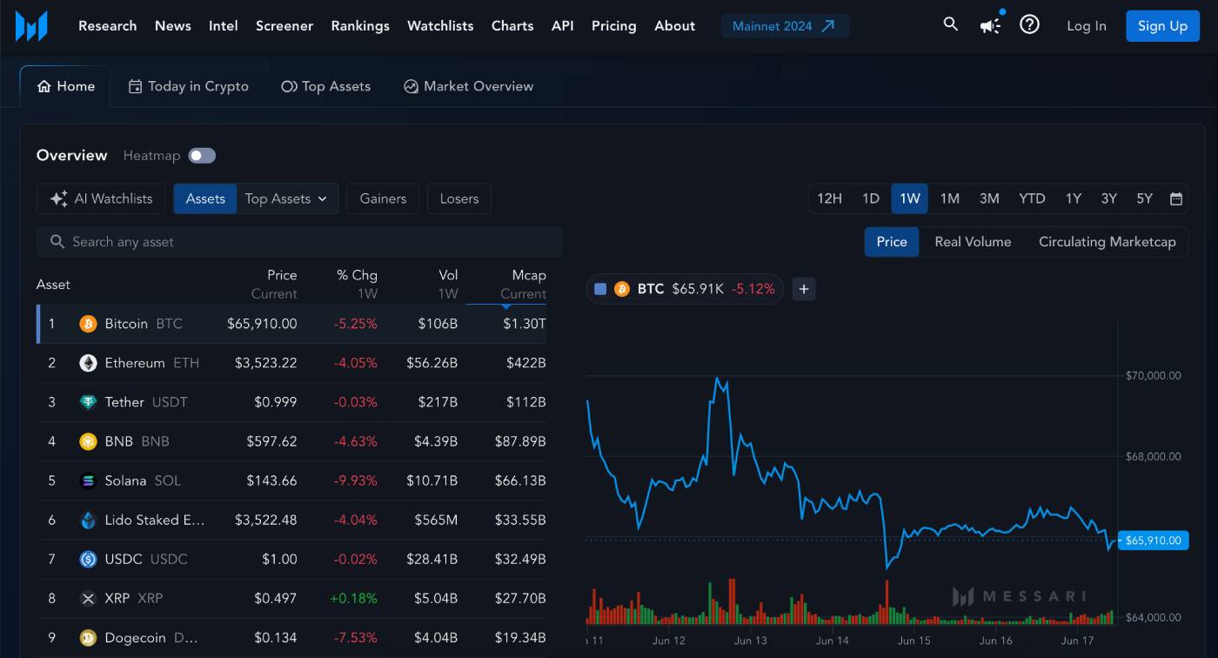Viewport: 1218px width, 658px height.
Task: Switch to Market Overview tab
Action: (x=468, y=86)
